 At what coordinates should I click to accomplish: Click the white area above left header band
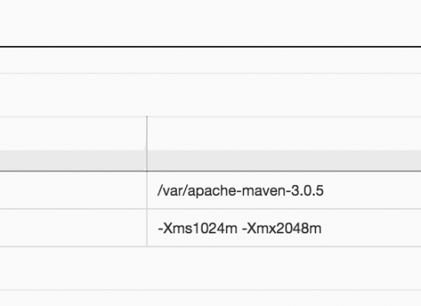[73, 134]
